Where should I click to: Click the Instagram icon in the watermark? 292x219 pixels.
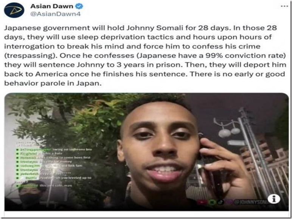[229, 202]
